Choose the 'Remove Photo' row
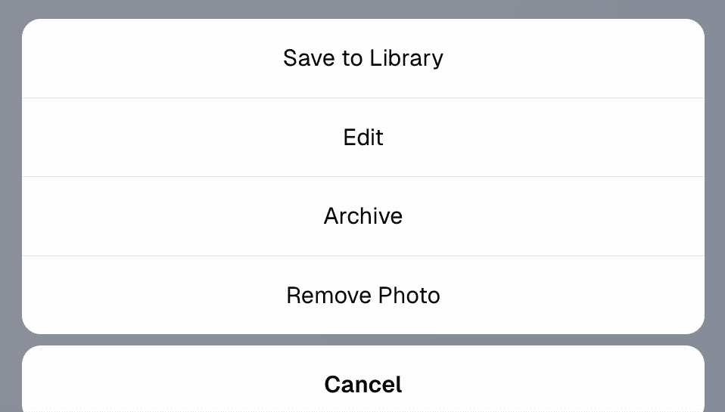 [363, 295]
